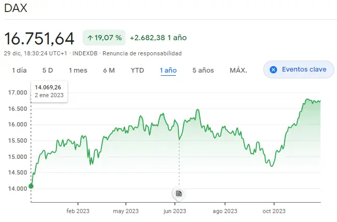This screenshot has width=337, height=222.
Task: Click the 14.500 axis label
Action: point(18,172)
